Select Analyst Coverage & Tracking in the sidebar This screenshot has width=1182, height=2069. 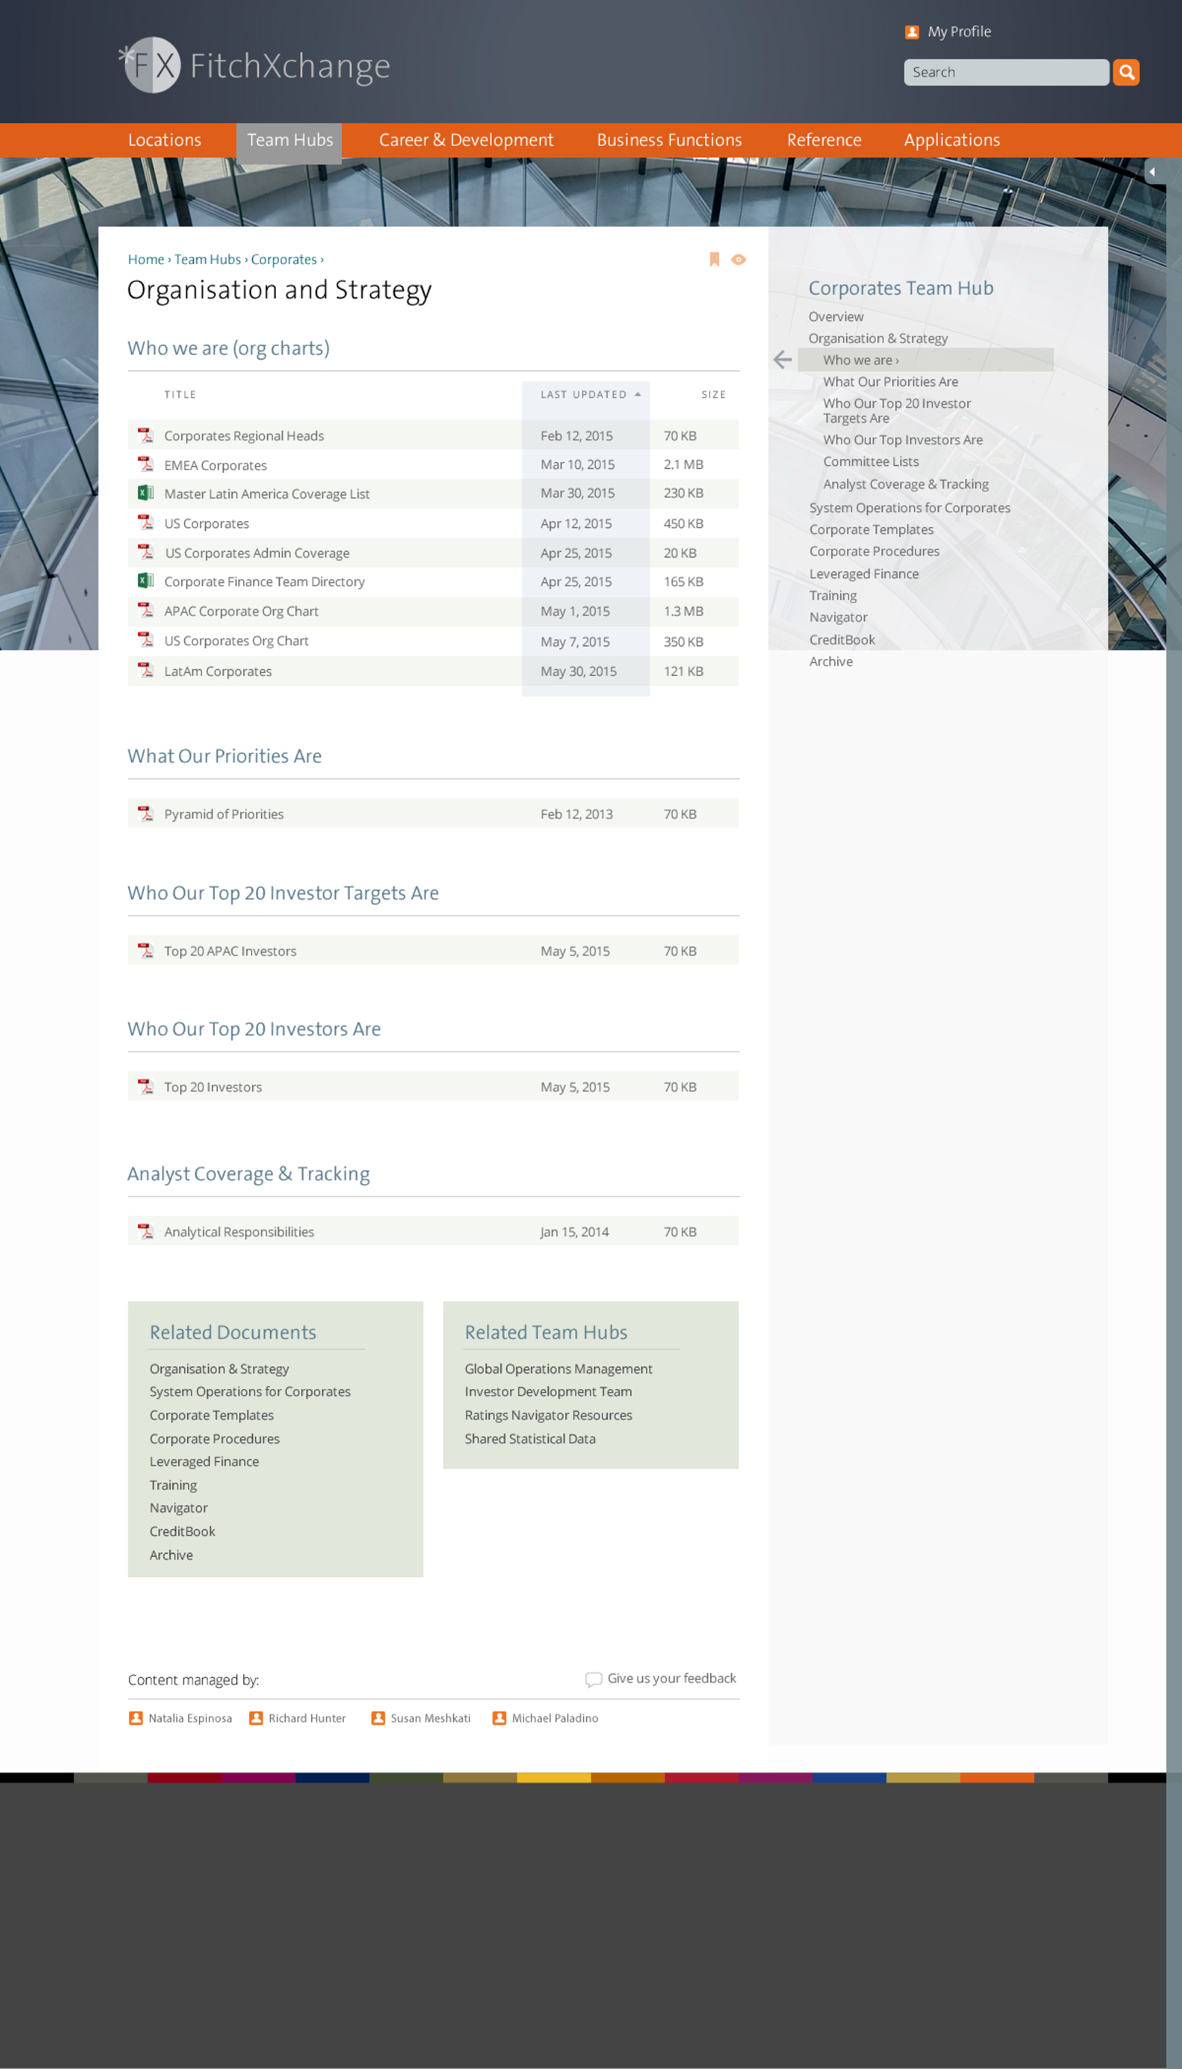click(906, 484)
